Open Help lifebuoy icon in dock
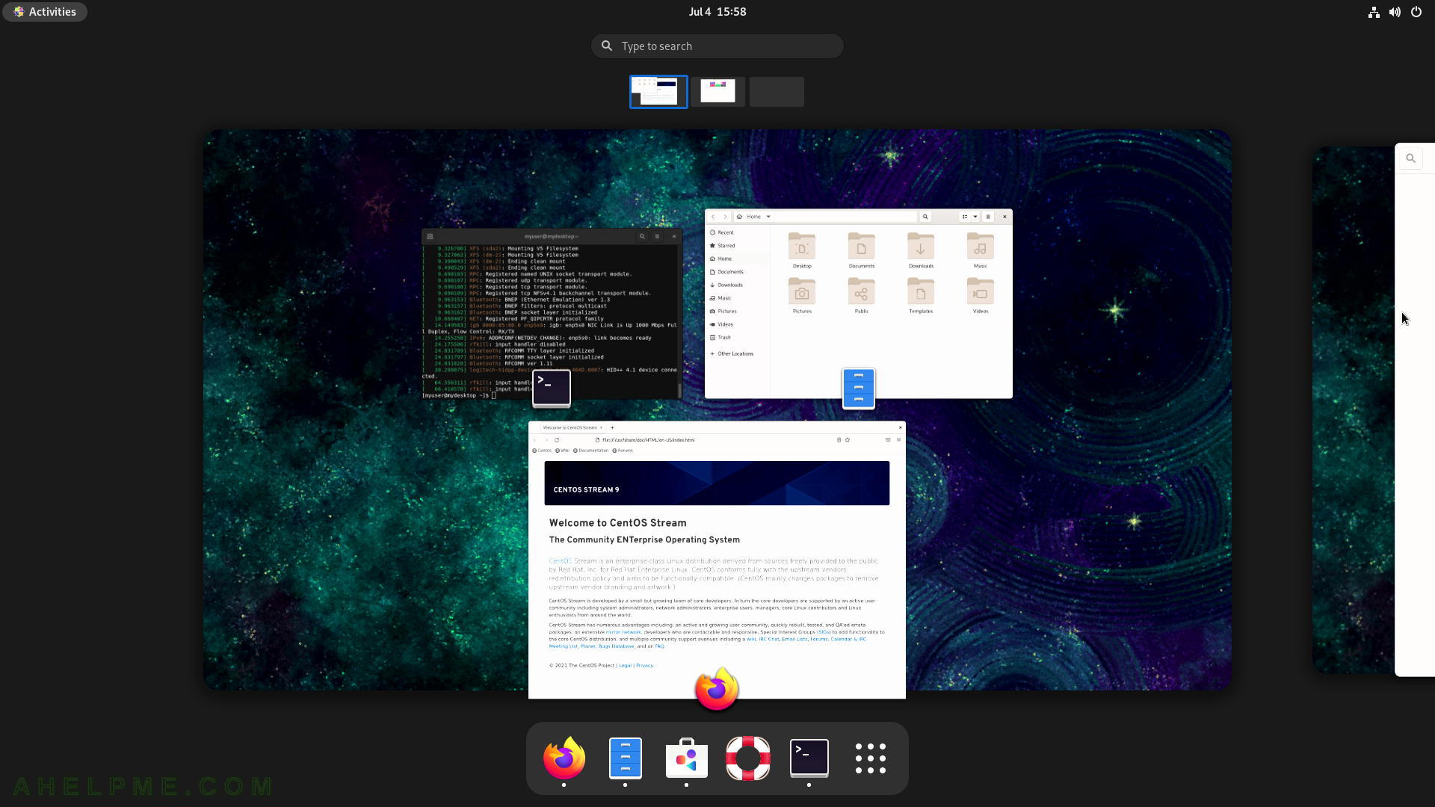Image resolution: width=1435 pixels, height=807 pixels. [x=748, y=758]
